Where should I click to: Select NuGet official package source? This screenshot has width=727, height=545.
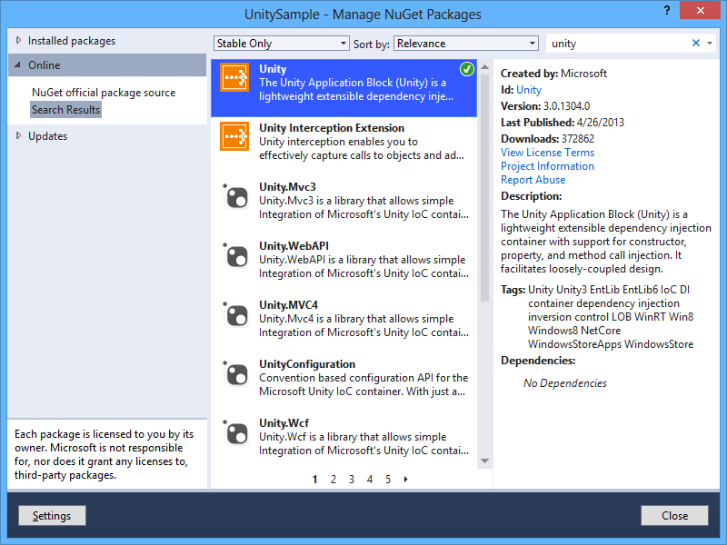point(104,93)
